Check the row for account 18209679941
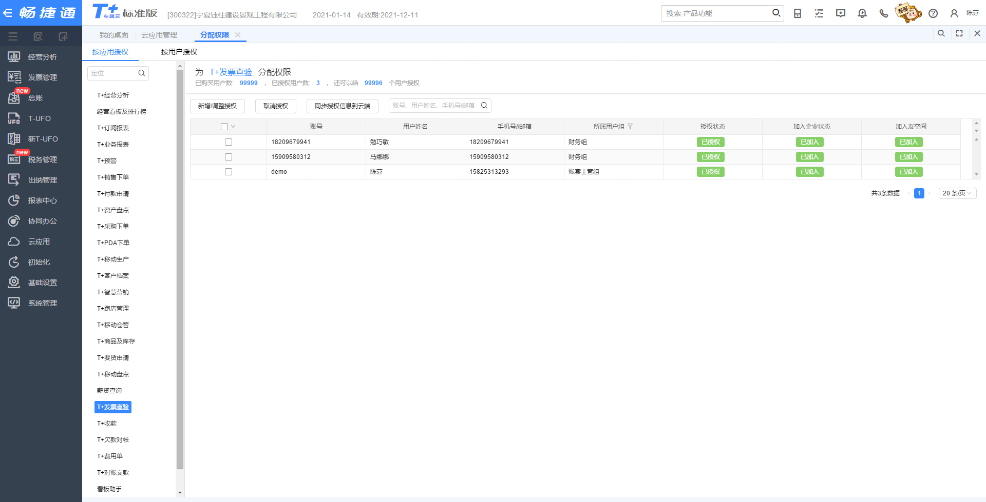 click(229, 142)
